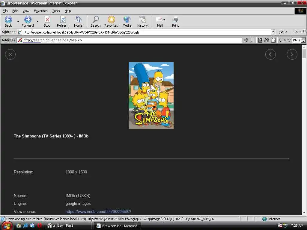Click the Go button
Image resolution: width=307 pixels, height=230 pixels.
(283, 32)
